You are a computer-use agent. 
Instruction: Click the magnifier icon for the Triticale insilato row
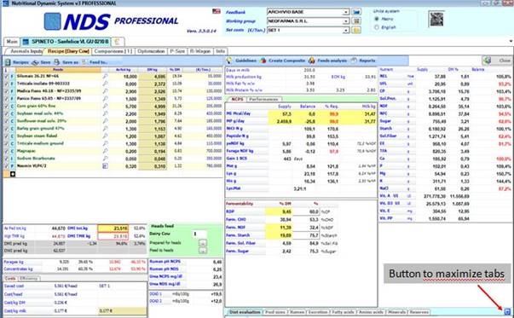coord(105,84)
